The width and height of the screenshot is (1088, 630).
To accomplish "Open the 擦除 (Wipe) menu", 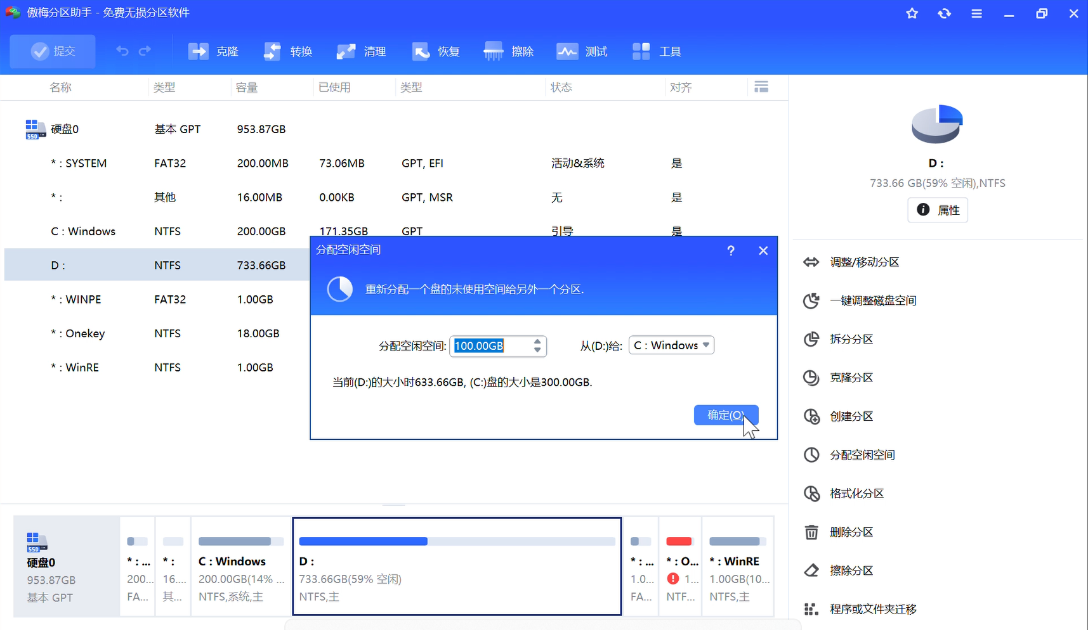I will 509,51.
